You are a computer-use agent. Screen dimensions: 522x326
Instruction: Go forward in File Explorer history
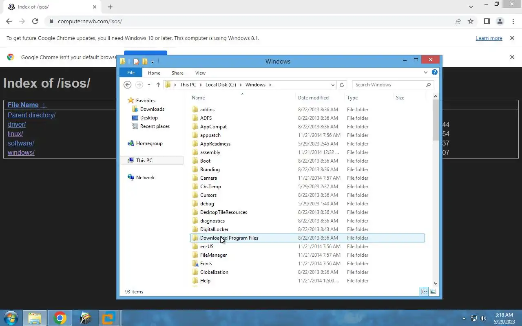pyautogui.click(x=139, y=85)
